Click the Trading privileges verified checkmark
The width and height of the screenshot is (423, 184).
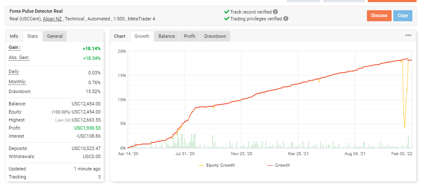(226, 19)
